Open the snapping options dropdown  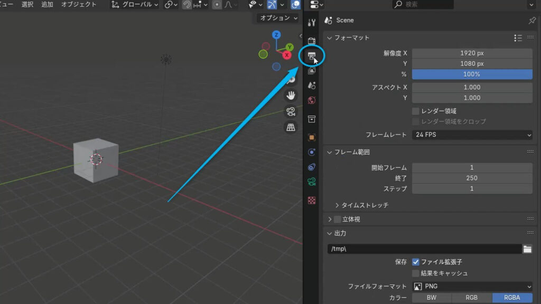200,4
